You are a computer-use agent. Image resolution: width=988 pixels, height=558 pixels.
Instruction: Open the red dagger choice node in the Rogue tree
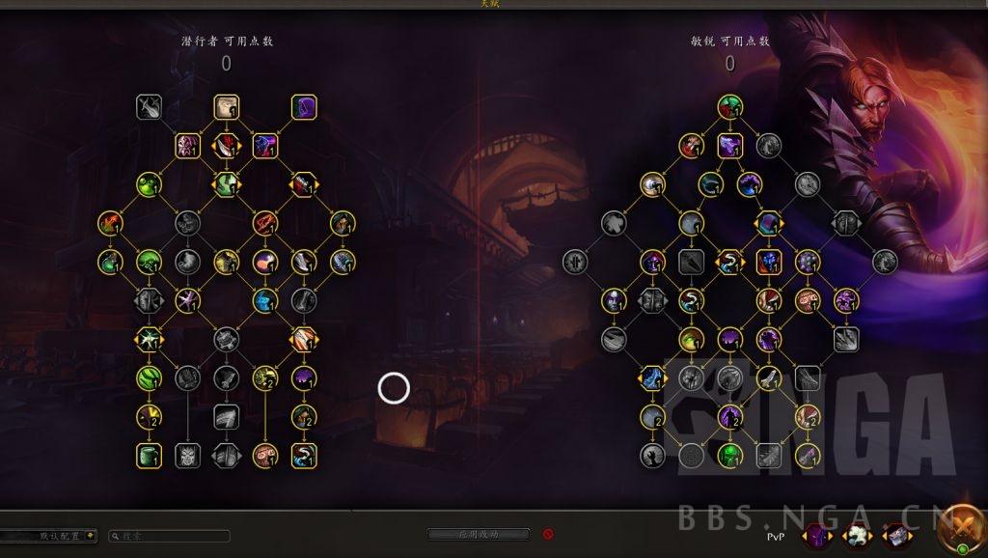click(226, 147)
